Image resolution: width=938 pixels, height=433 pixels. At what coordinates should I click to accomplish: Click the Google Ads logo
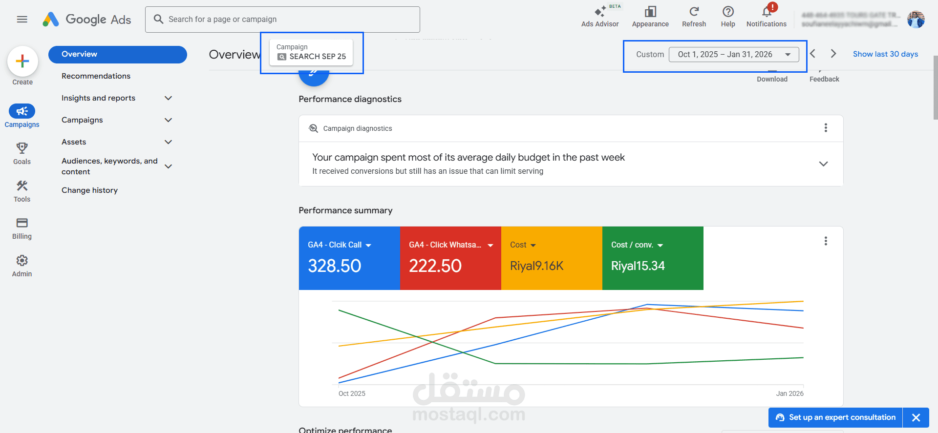coord(86,20)
